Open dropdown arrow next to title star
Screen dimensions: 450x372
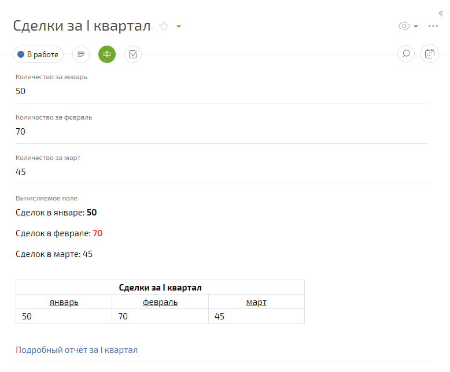pyautogui.click(x=179, y=27)
